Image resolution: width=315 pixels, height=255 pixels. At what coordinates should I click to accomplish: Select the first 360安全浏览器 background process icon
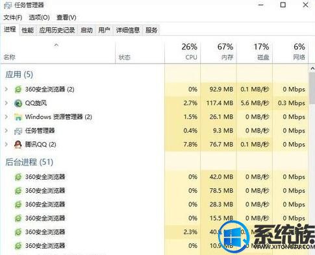coord(18,177)
